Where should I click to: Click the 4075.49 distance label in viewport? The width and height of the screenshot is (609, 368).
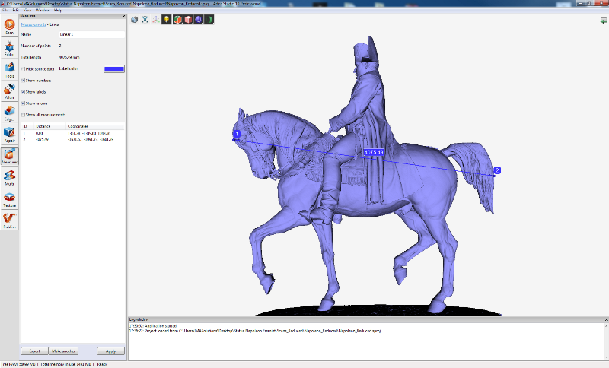(x=374, y=152)
